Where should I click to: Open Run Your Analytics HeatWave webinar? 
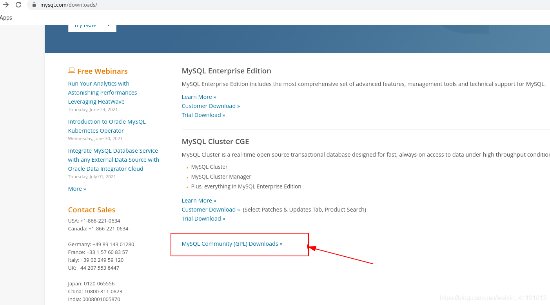coord(102,93)
